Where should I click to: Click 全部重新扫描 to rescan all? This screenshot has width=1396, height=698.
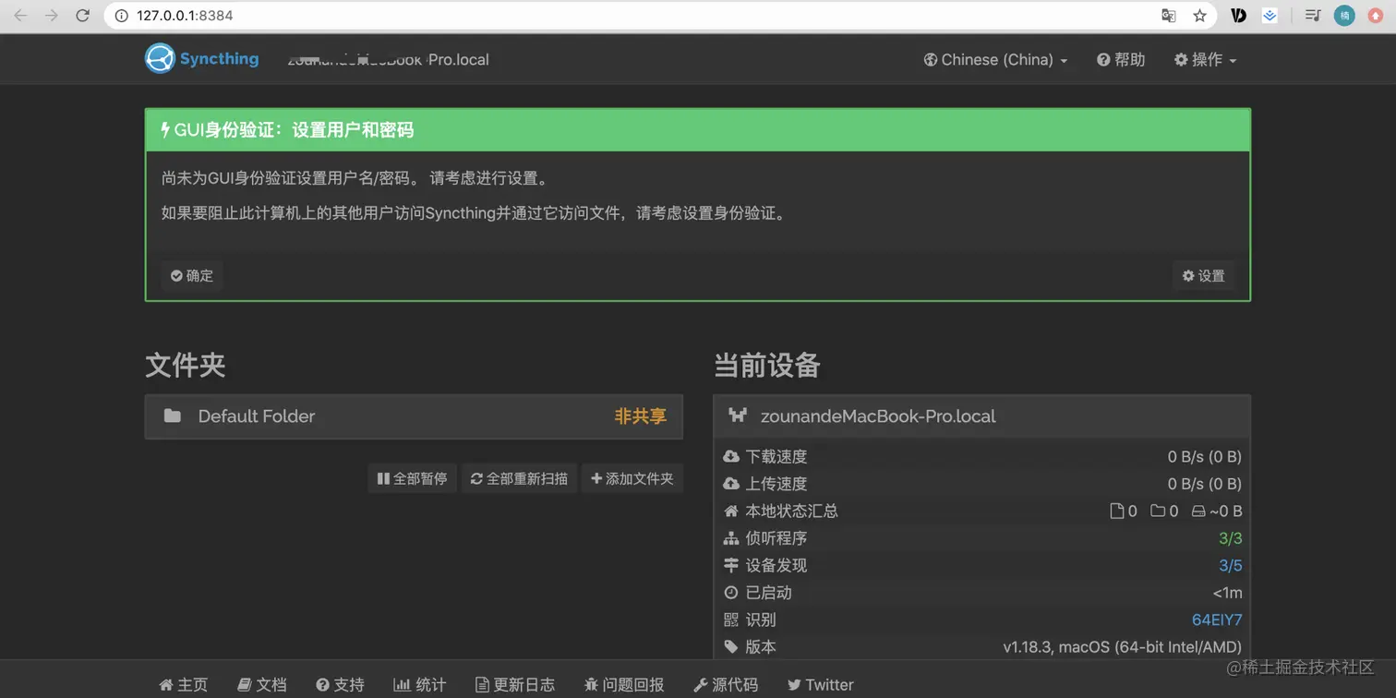(519, 478)
